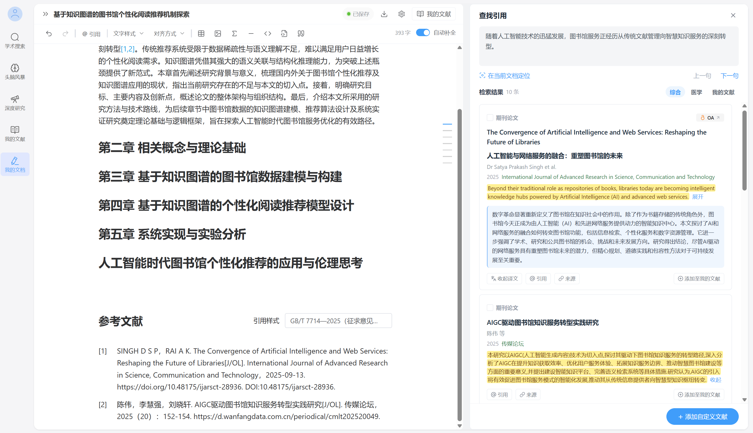This screenshot has height=433, width=753.
Task: Switch to the 医学 results tab
Action: click(696, 92)
